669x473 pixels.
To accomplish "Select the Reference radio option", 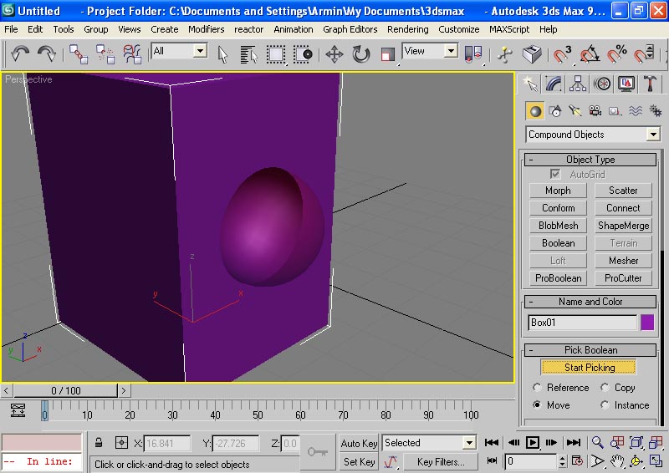I will pyautogui.click(x=537, y=388).
